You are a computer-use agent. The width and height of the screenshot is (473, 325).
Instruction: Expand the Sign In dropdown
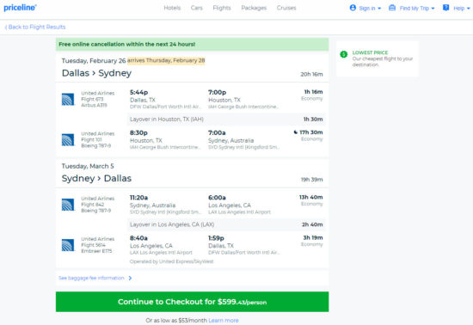tap(370, 8)
